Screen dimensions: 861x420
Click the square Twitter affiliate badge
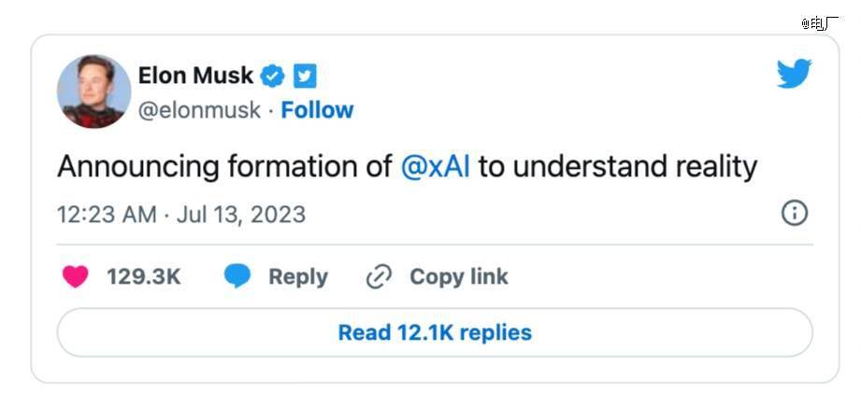tap(305, 76)
